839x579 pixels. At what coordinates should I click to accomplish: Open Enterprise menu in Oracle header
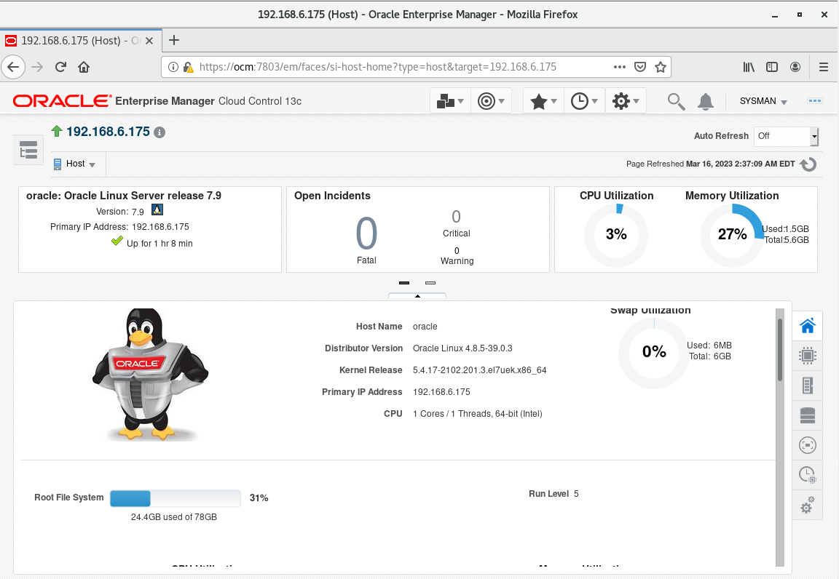pos(450,100)
